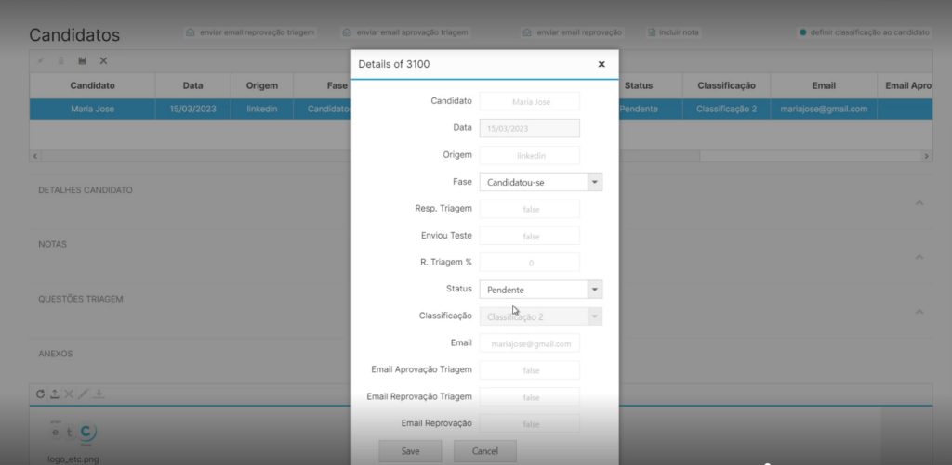Screen dimensions: 952x465
Task: Click the Data column header
Action: (x=193, y=85)
